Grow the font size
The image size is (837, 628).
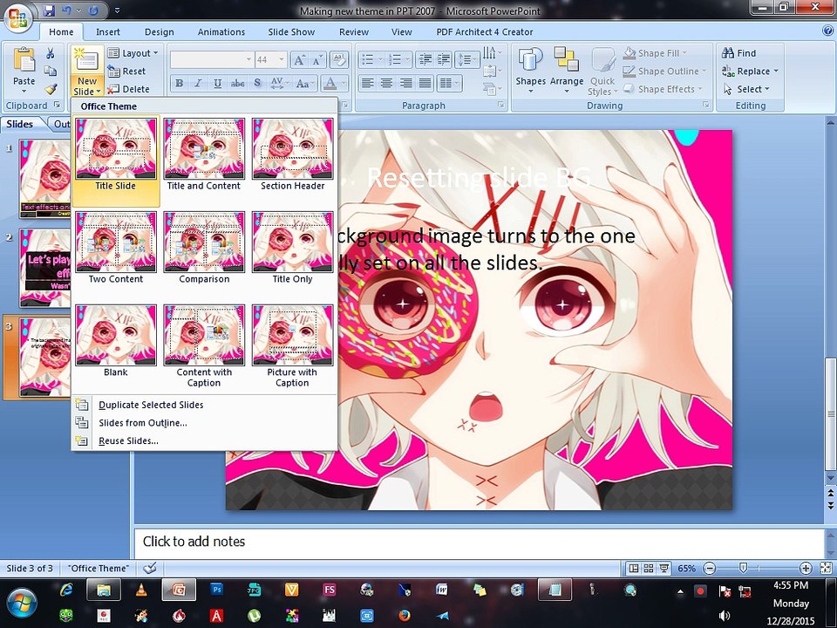click(x=299, y=60)
